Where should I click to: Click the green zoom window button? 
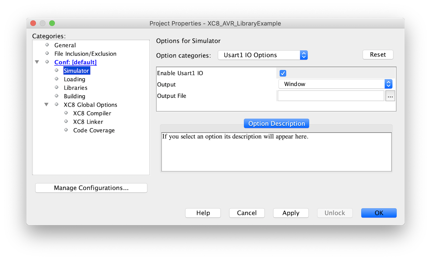tap(52, 23)
